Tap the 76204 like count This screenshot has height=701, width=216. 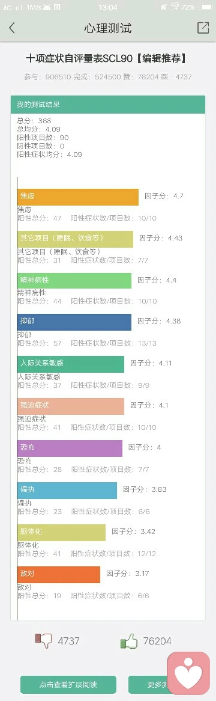tap(158, 641)
